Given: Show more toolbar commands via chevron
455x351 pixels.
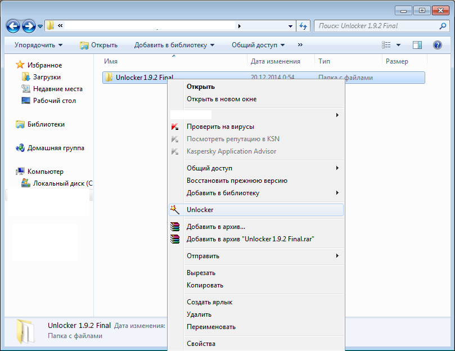Looking at the screenshot, I should pyautogui.click(x=300, y=44).
